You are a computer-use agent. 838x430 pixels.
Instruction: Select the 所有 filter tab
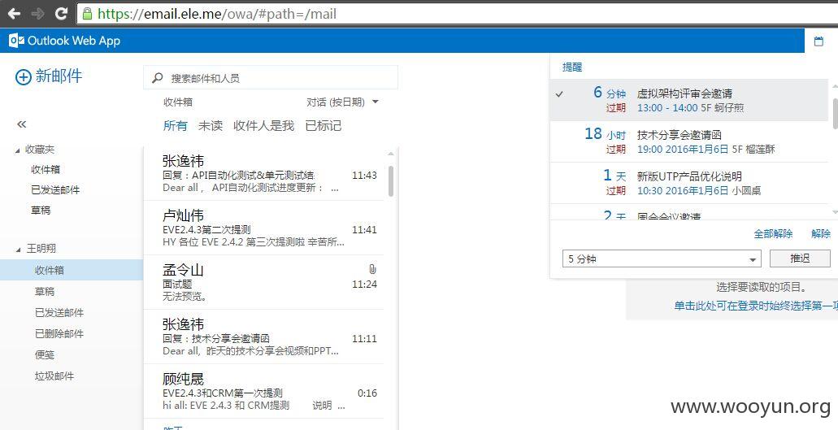pyautogui.click(x=176, y=126)
